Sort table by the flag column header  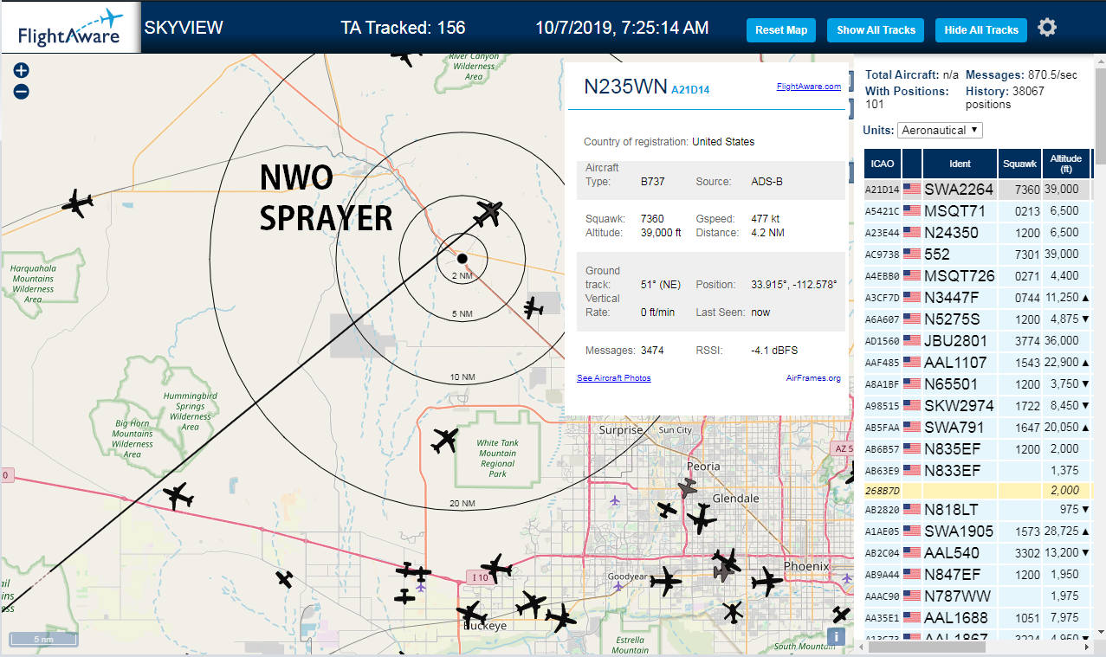[912, 164]
